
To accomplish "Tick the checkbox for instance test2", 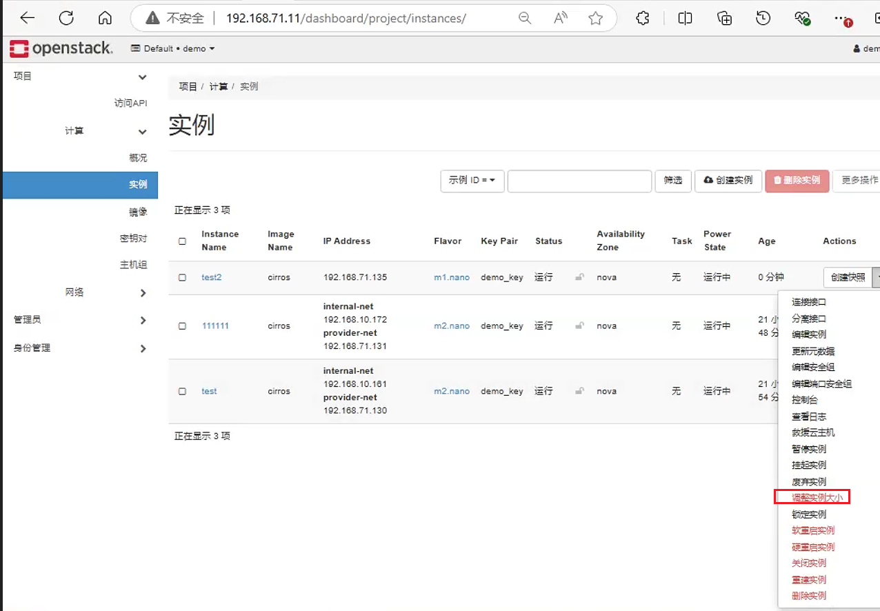I will coord(182,277).
